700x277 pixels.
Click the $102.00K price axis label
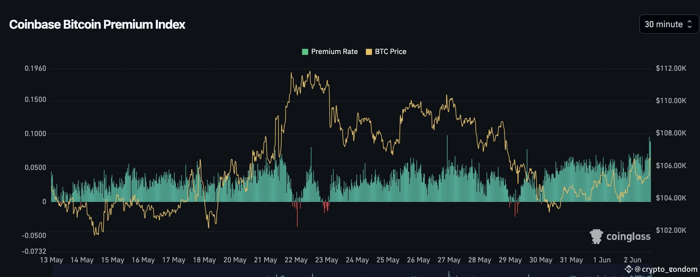[x=671, y=230]
